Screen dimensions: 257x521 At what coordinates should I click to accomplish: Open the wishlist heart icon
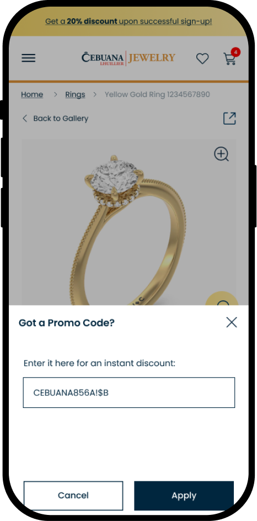point(202,58)
